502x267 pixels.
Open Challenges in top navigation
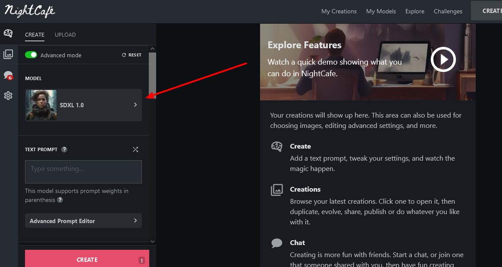448,11
